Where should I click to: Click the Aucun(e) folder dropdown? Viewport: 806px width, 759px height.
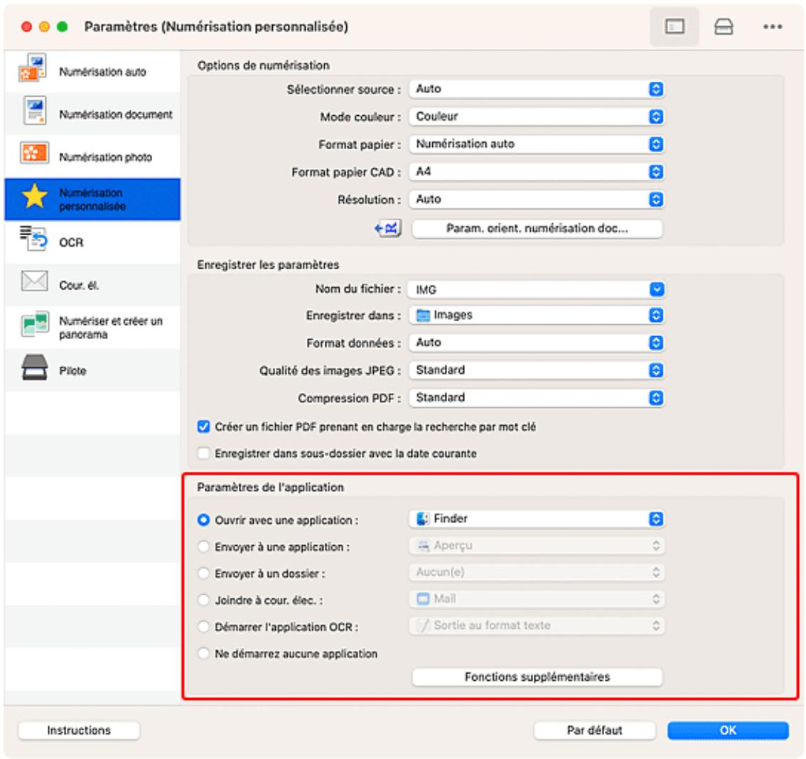(x=537, y=573)
